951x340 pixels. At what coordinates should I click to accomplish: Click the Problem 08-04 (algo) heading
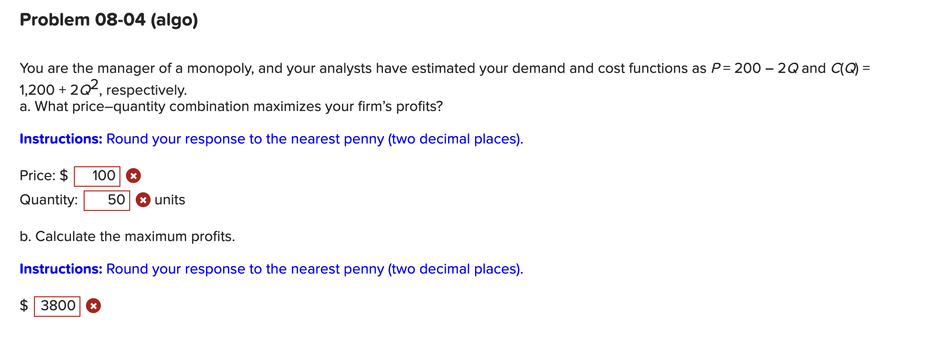[109, 20]
